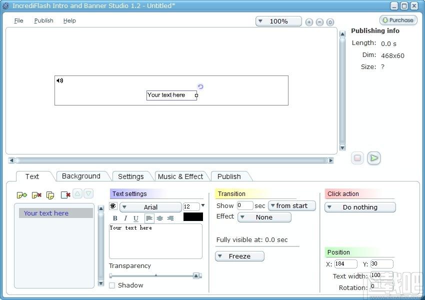
Task: Click the Y position input field
Action: 381,263
